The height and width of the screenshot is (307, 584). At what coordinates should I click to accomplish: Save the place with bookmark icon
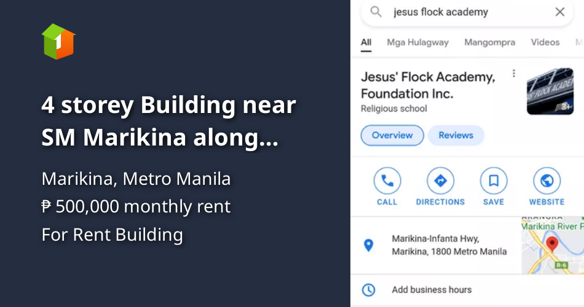tap(494, 181)
